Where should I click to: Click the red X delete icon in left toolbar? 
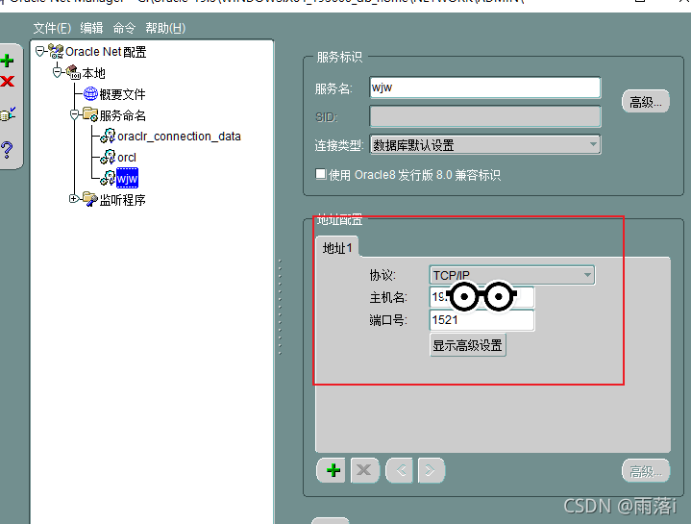point(7,81)
